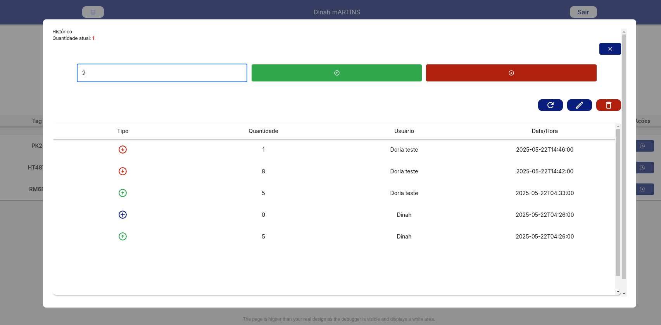Click green up arrow icon for 04:33:00 entry
The width and height of the screenshot is (661, 325).
coord(123,193)
